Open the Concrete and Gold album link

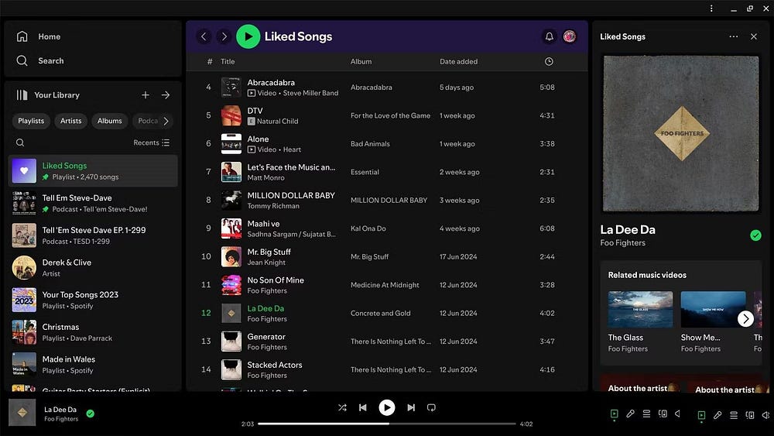tap(380, 314)
